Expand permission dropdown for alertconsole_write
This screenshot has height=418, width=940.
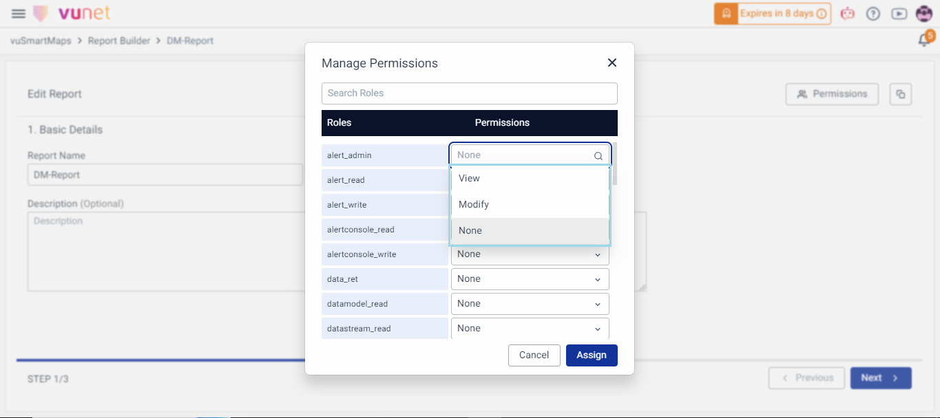530,254
